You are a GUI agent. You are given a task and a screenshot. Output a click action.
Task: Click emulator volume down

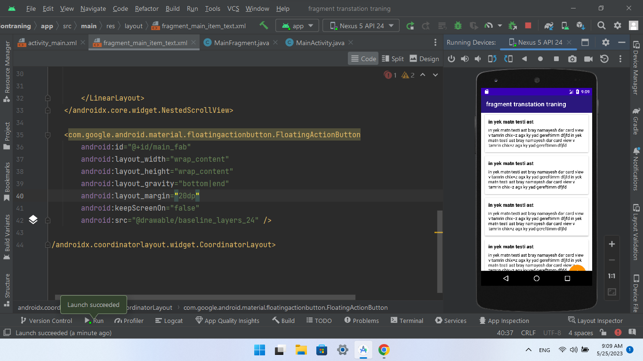tap(478, 59)
